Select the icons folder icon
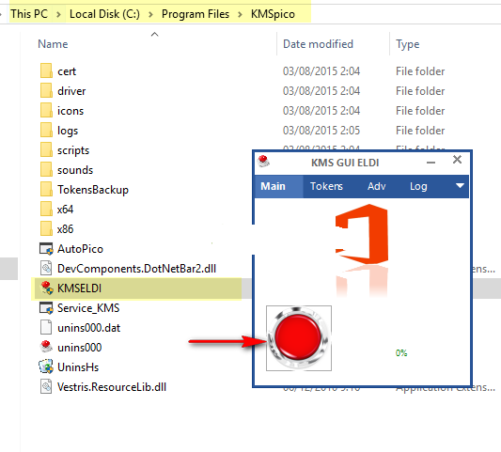Image resolution: width=501 pixels, height=452 pixels. [x=46, y=110]
